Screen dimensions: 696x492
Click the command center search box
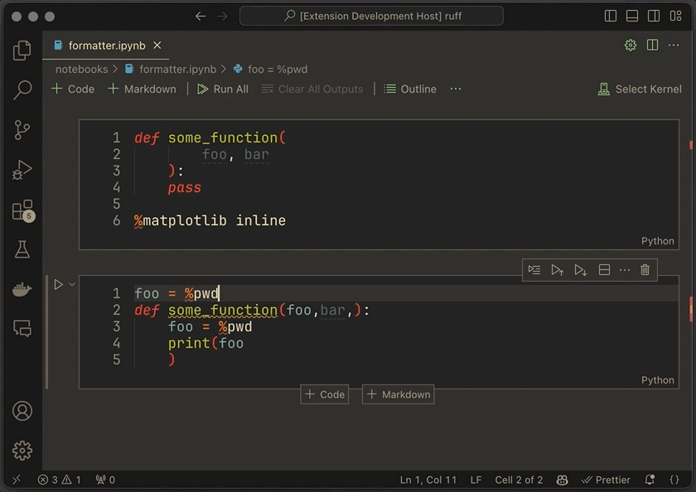click(x=371, y=16)
